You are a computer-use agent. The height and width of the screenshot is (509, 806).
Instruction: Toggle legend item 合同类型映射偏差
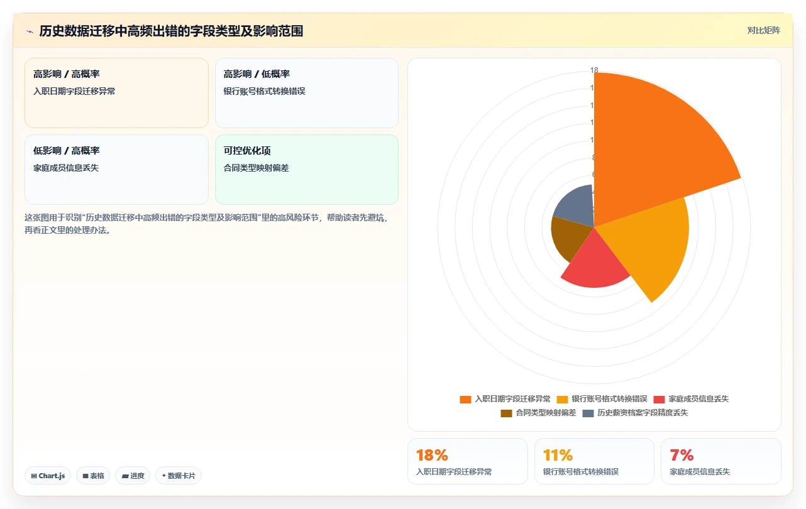[x=538, y=413]
